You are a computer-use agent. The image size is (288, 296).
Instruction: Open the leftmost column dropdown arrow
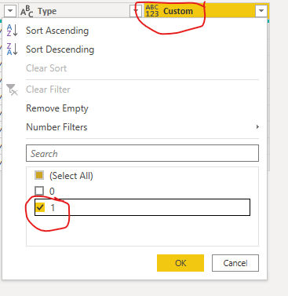coord(10,11)
